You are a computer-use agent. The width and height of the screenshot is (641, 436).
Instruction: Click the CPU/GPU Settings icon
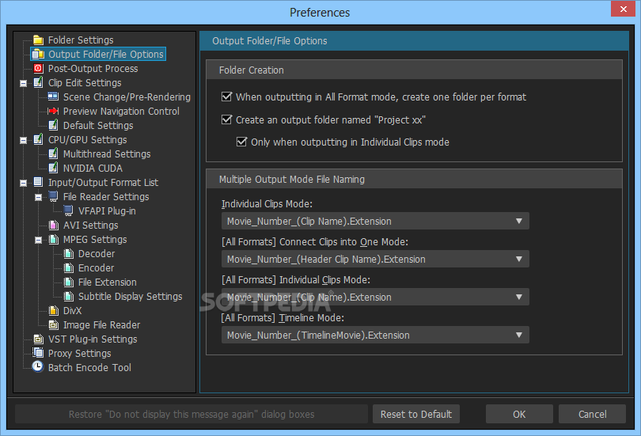[39, 139]
